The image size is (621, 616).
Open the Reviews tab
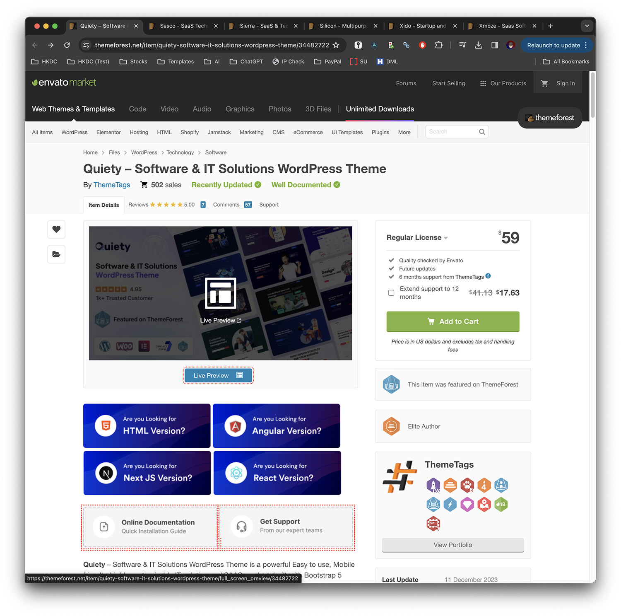138,205
